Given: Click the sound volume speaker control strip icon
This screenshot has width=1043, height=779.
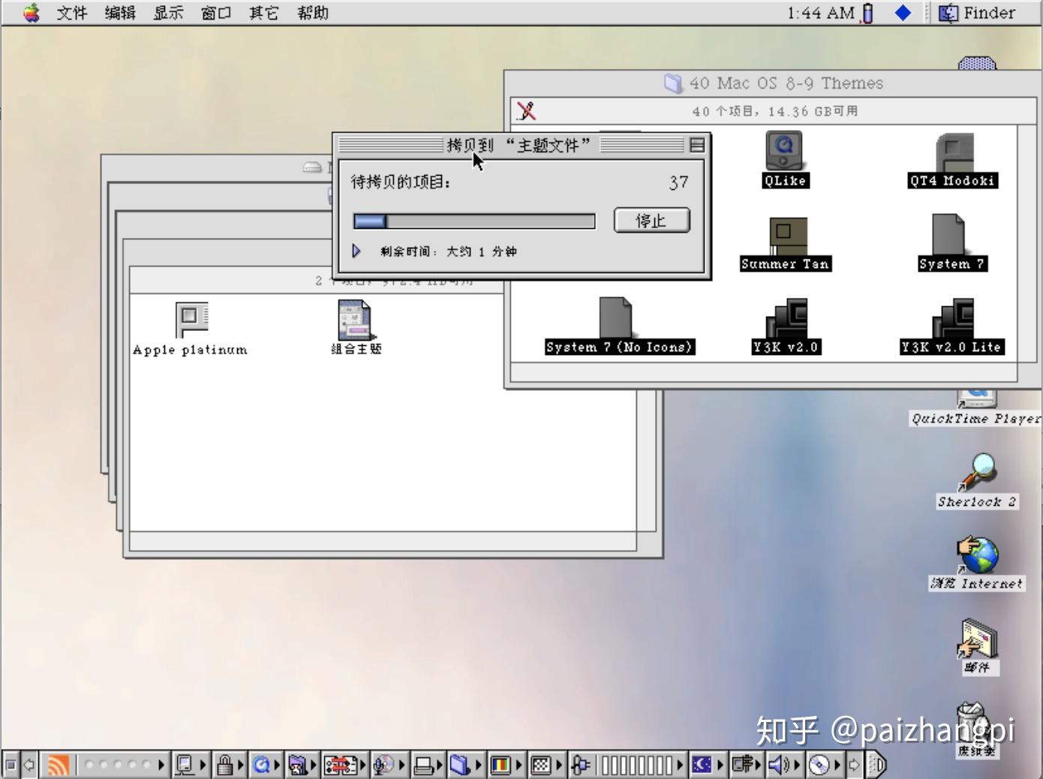Looking at the screenshot, I should click(x=779, y=765).
